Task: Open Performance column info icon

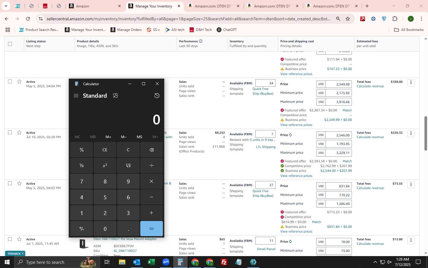Action: (x=201, y=41)
